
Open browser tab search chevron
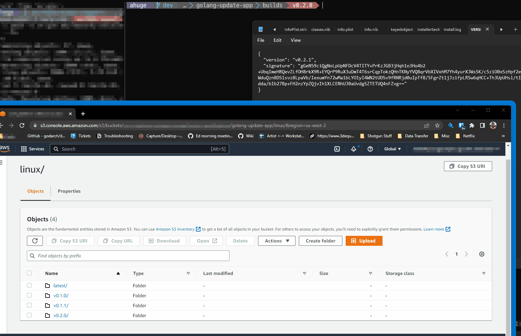[458, 110]
